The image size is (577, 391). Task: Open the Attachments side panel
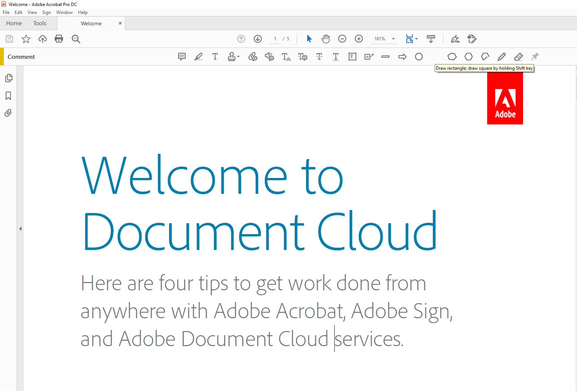pyautogui.click(x=8, y=113)
